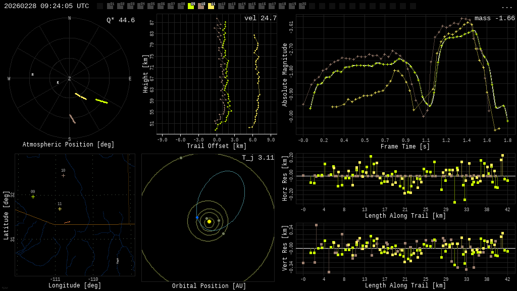Image resolution: width=517 pixels, height=291 pixels.
Task: Click station 10 cross marker on map
Action: pyautogui.click(x=63, y=175)
